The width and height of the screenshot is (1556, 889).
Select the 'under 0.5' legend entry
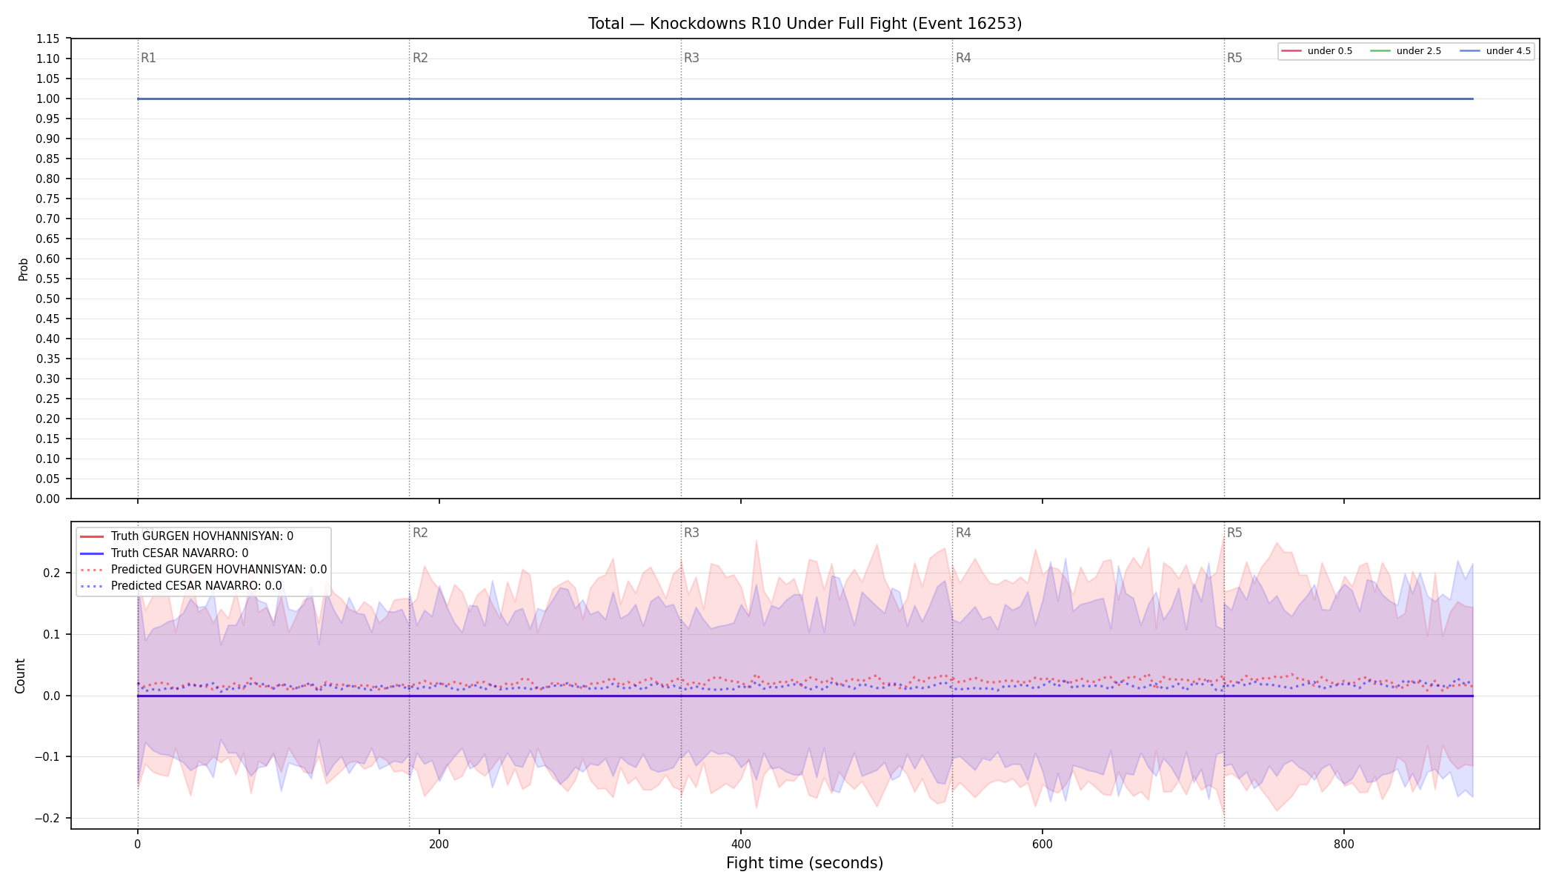tap(1317, 51)
